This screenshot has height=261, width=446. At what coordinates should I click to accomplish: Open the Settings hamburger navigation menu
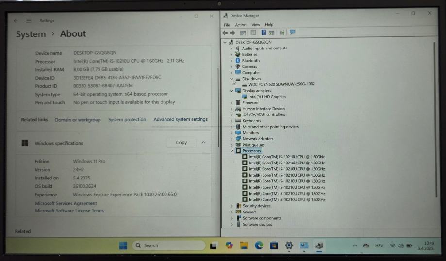(29, 21)
